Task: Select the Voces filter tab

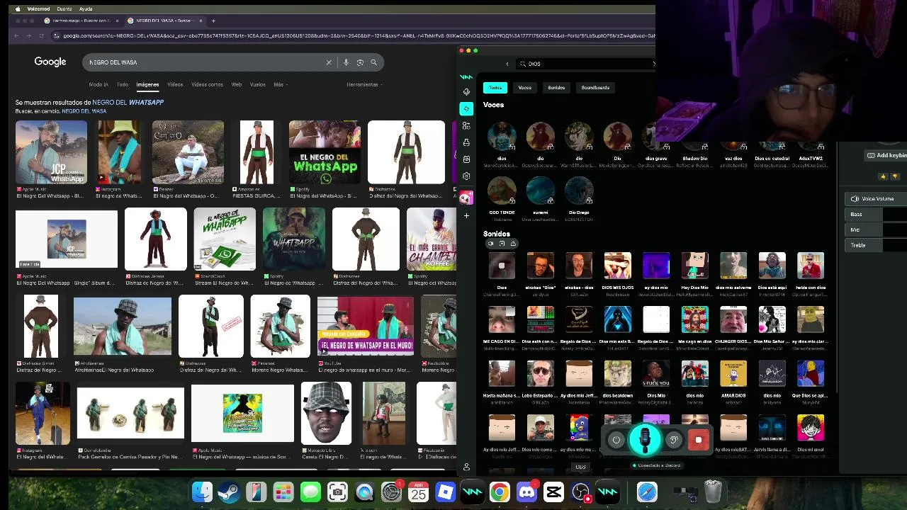Action: coord(525,88)
